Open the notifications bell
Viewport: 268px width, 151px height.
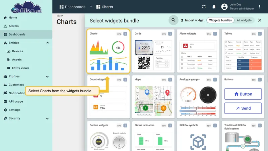214,7
